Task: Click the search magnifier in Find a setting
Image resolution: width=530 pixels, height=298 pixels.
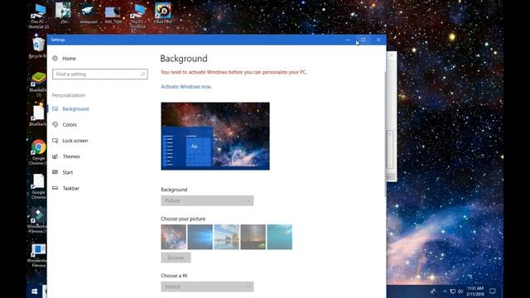Action: pos(142,74)
